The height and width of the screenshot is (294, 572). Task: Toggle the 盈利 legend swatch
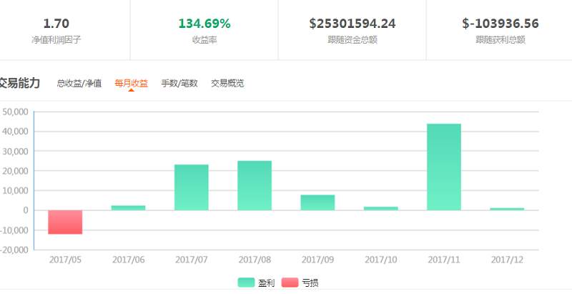tap(246, 283)
